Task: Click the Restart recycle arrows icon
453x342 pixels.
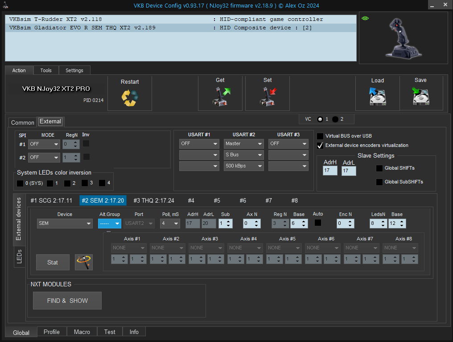Action: [x=130, y=98]
